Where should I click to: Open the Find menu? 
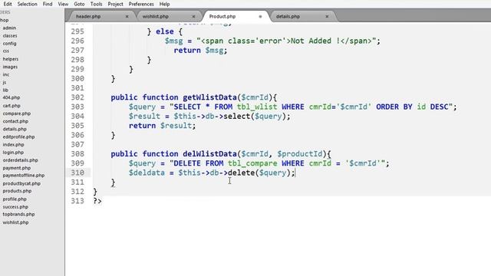pos(48,4)
